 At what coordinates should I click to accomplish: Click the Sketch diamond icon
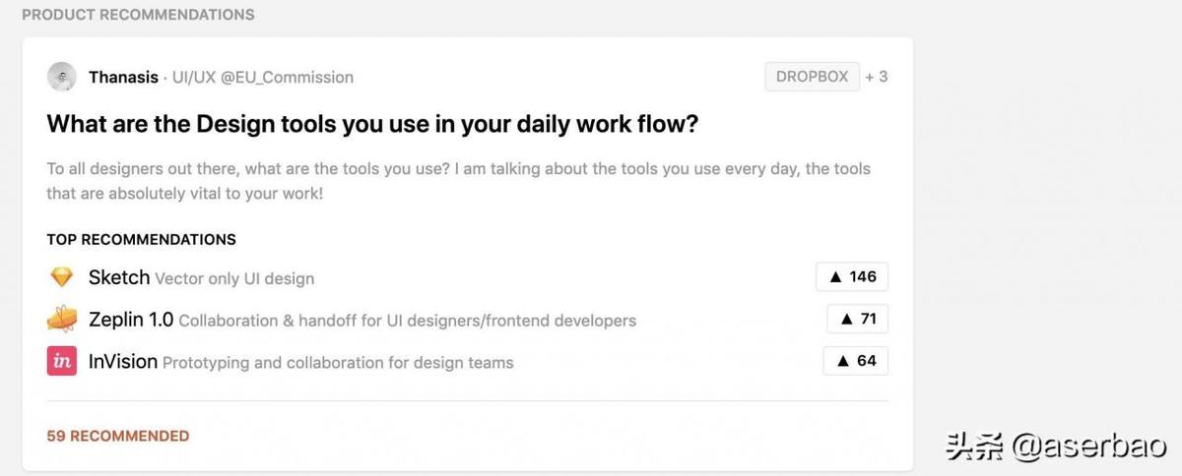point(62,277)
